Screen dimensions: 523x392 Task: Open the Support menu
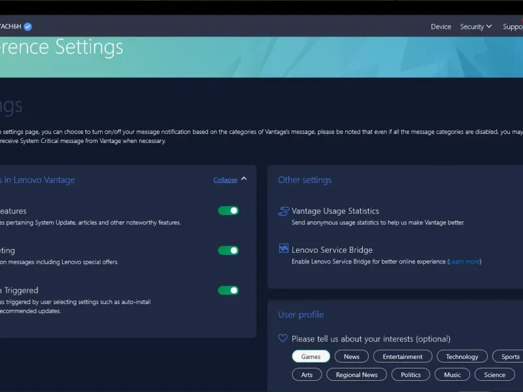click(x=513, y=27)
